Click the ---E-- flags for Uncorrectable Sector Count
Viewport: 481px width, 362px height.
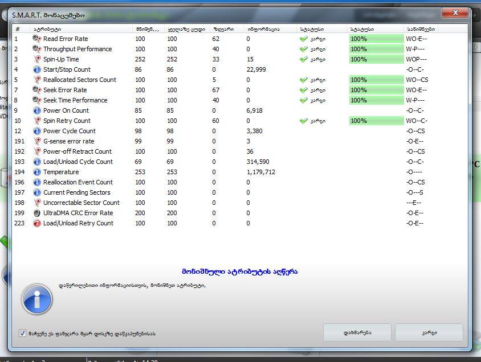[x=414, y=203]
